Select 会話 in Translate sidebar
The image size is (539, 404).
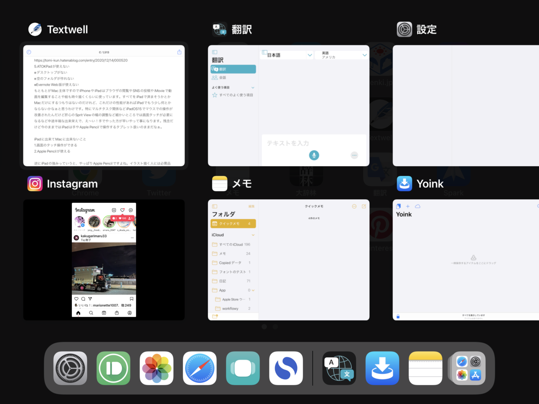point(233,78)
